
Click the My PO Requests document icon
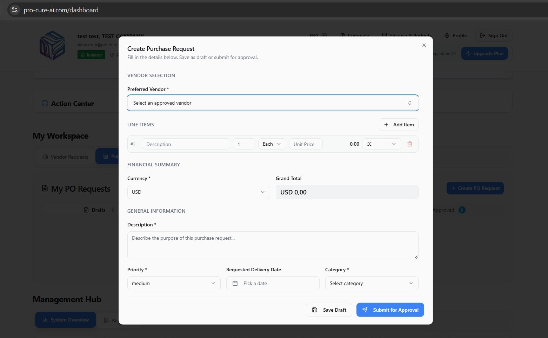[45, 188]
